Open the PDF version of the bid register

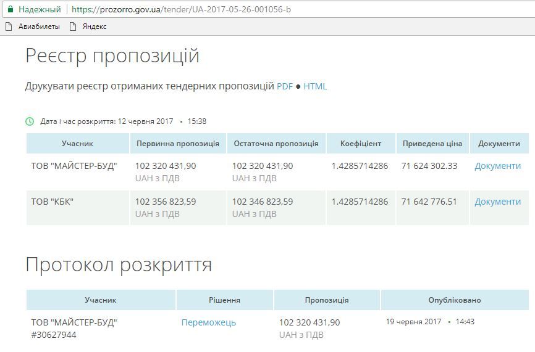click(285, 86)
